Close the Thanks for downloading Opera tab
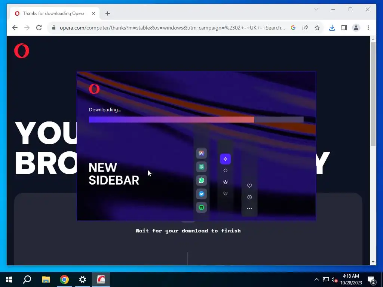Screen dimensions: 383x287 point(93,13)
